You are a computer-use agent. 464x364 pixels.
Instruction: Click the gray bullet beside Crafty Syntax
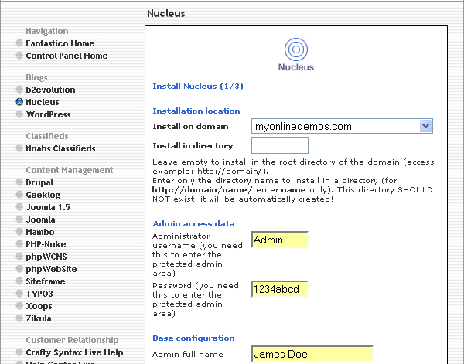click(19, 352)
